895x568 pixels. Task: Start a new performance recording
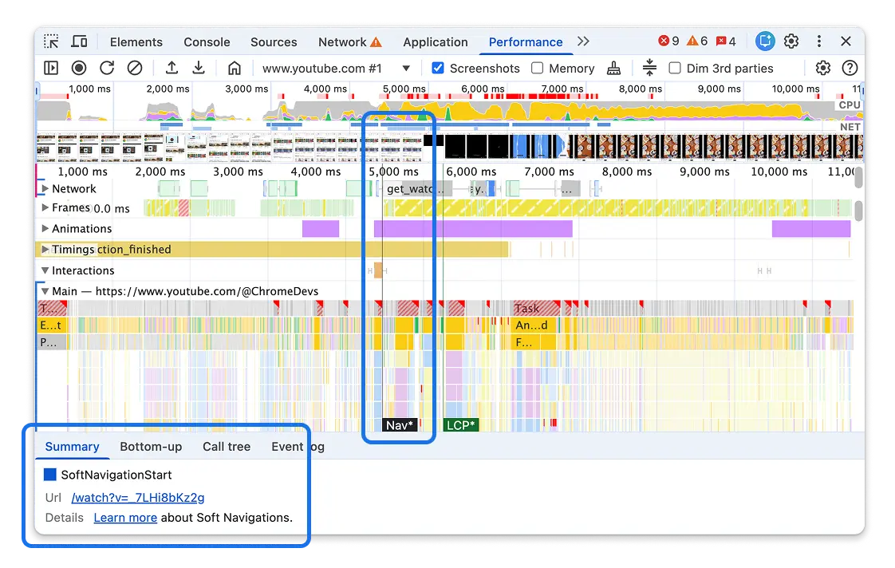tap(79, 68)
